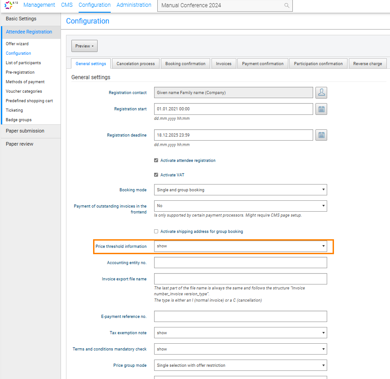Uncheck Activate attendee registration checkbox
Viewport: 390px width, 379px height.
[x=156, y=161]
